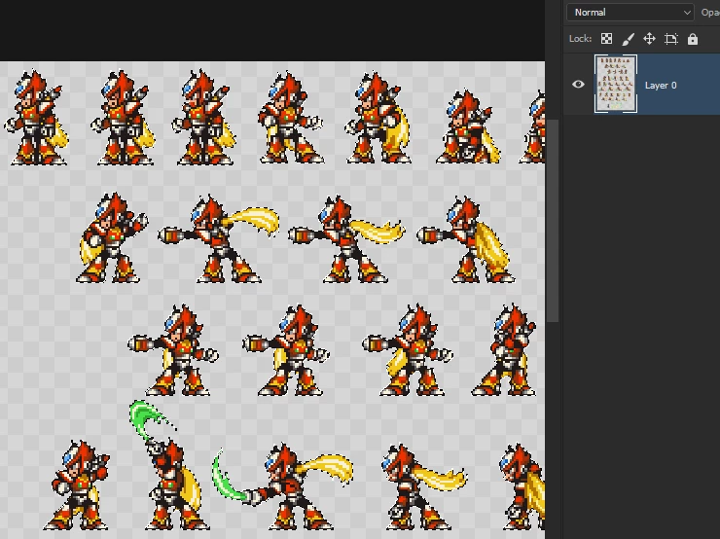Click empty layers panel area below Layer 0
The image size is (720, 539).
[x=641, y=321]
